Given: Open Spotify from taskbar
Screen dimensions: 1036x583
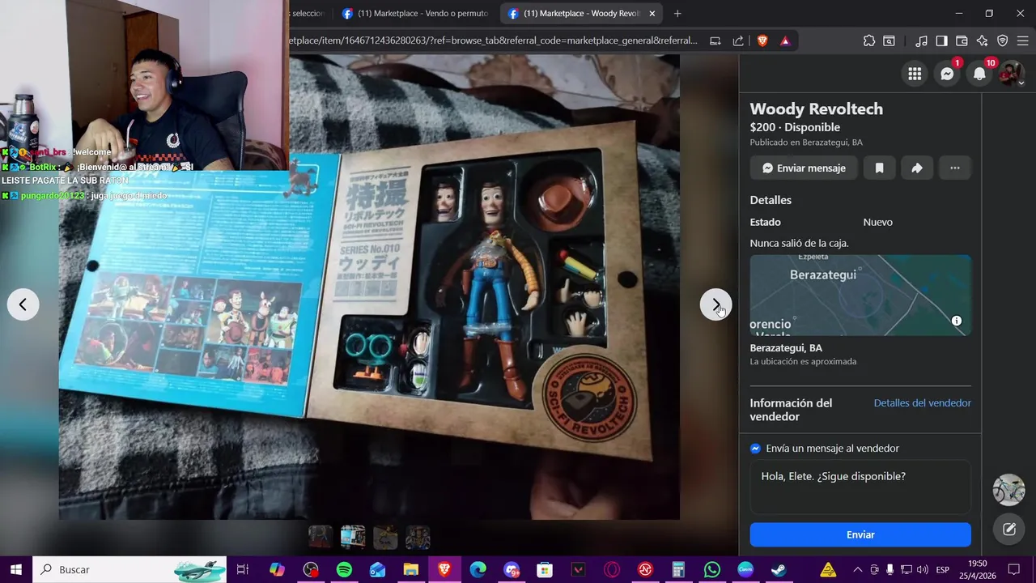Looking at the screenshot, I should point(344,569).
